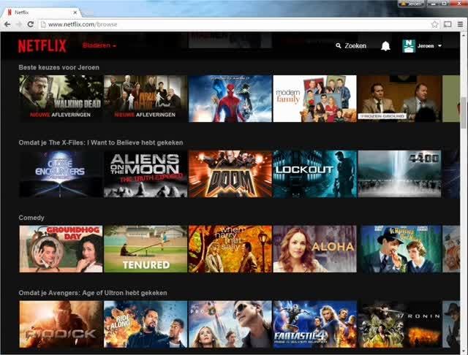468x355 pixels.
Task: Open the 4400 series thumbnail
Action: pyautogui.click(x=400, y=174)
